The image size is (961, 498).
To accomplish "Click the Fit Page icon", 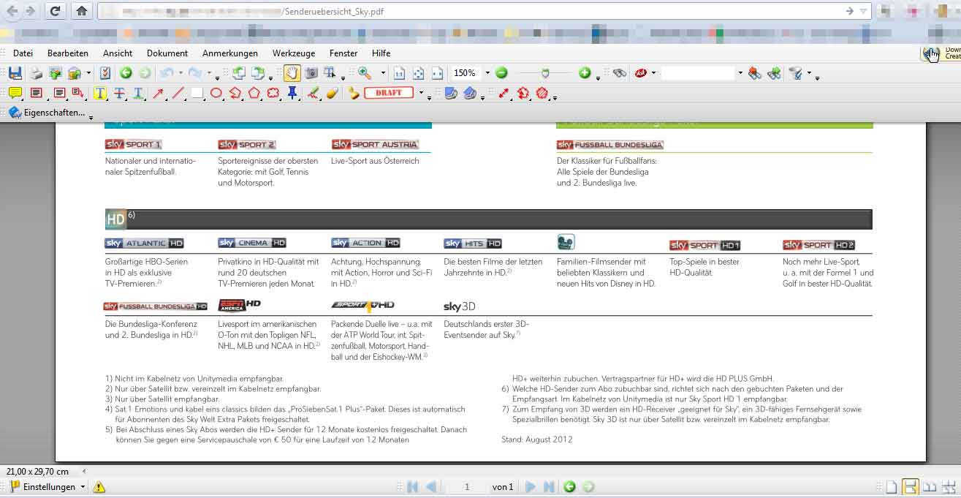I will click(x=419, y=73).
